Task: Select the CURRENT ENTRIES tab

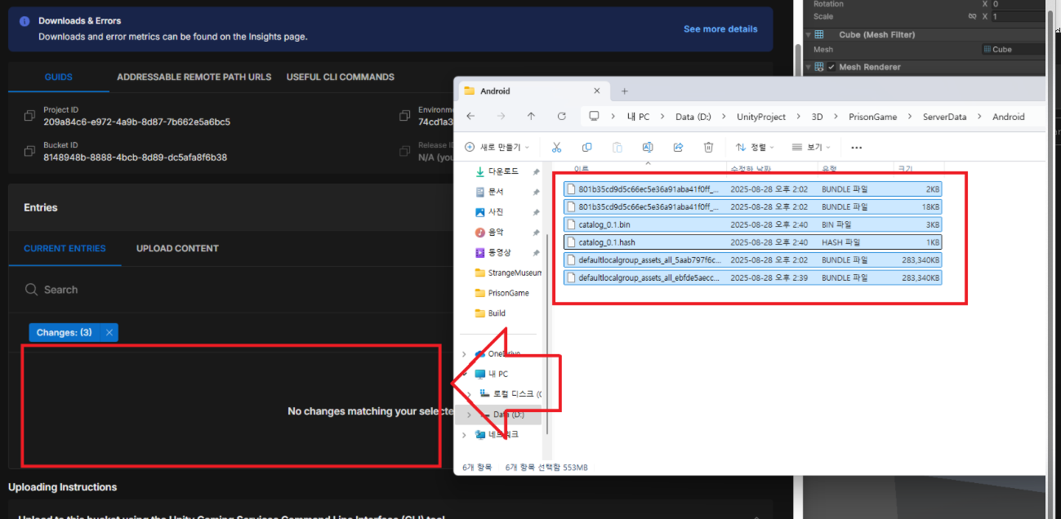Action: click(x=65, y=248)
